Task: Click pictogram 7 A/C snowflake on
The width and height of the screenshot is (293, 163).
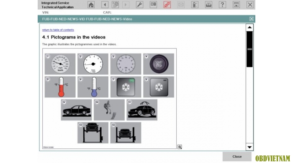Action: pyautogui.click(x=126, y=87)
